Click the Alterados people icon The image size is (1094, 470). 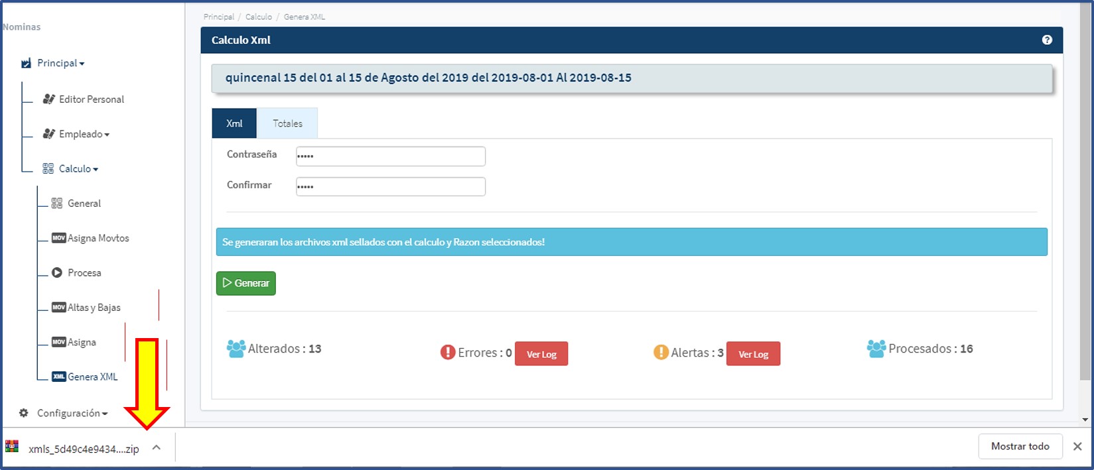point(236,349)
